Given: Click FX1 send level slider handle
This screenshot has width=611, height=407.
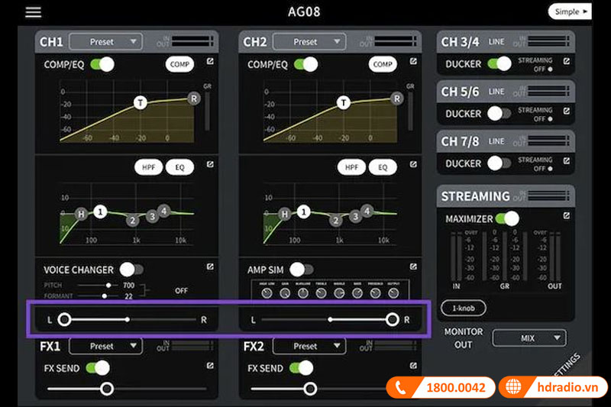Looking at the screenshot, I should tap(107, 389).
